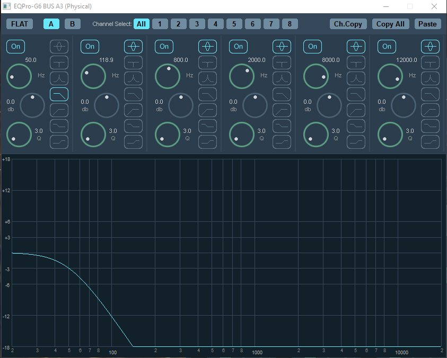Select the notch filter in the 12000 Hz band
The height and width of the screenshot is (358, 447).
coord(430,62)
